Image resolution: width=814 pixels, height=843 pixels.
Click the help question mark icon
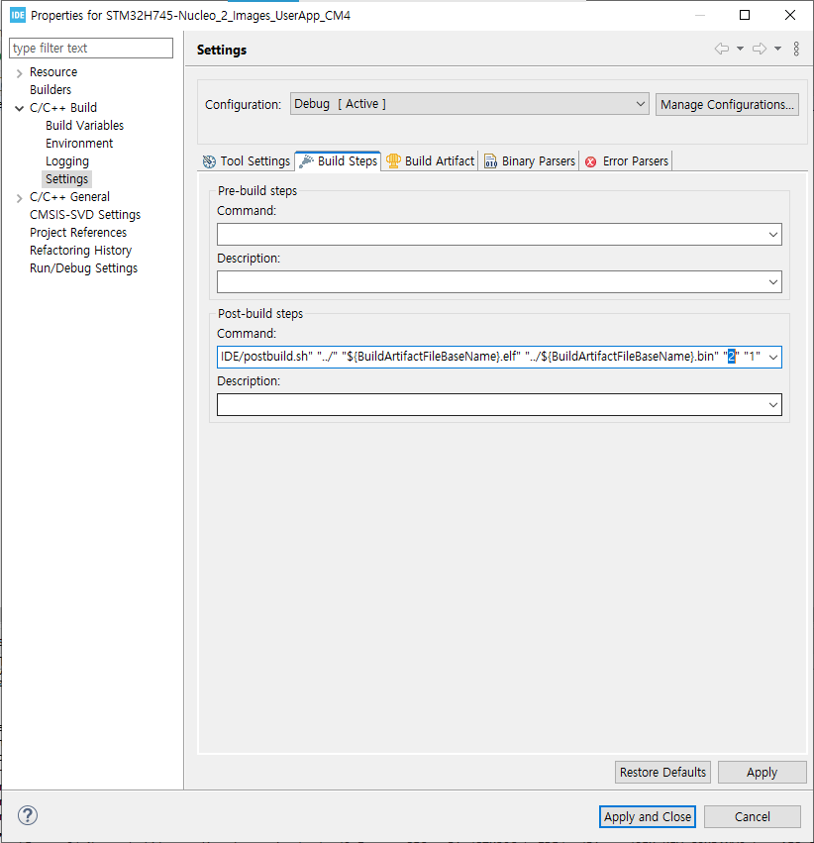click(x=28, y=815)
